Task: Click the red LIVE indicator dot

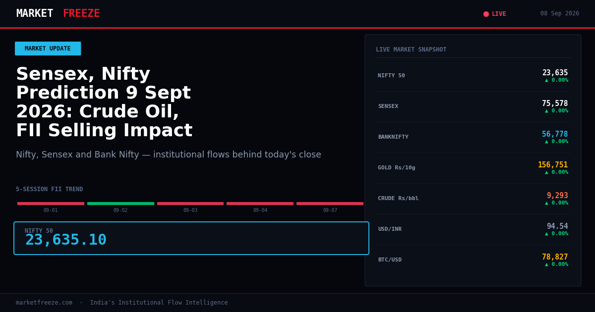Action: pos(486,14)
